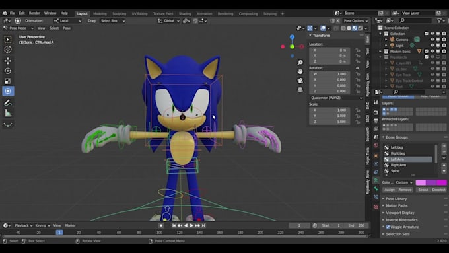
Task: Hide Camera in viewport eye icon
Action: coord(432,40)
